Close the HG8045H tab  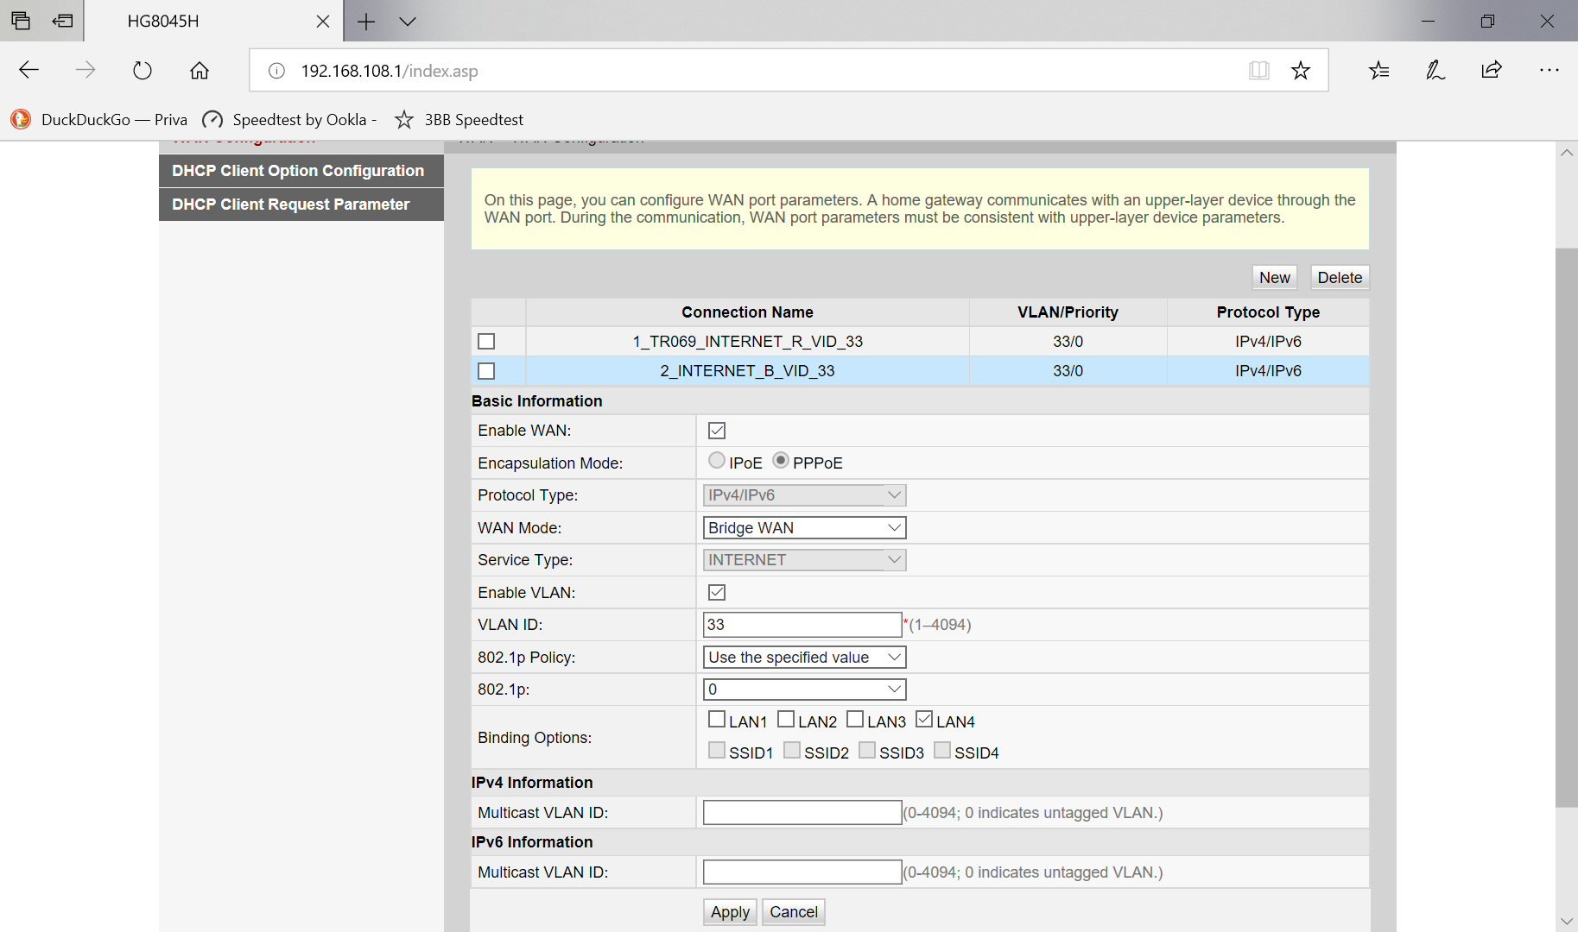click(323, 22)
